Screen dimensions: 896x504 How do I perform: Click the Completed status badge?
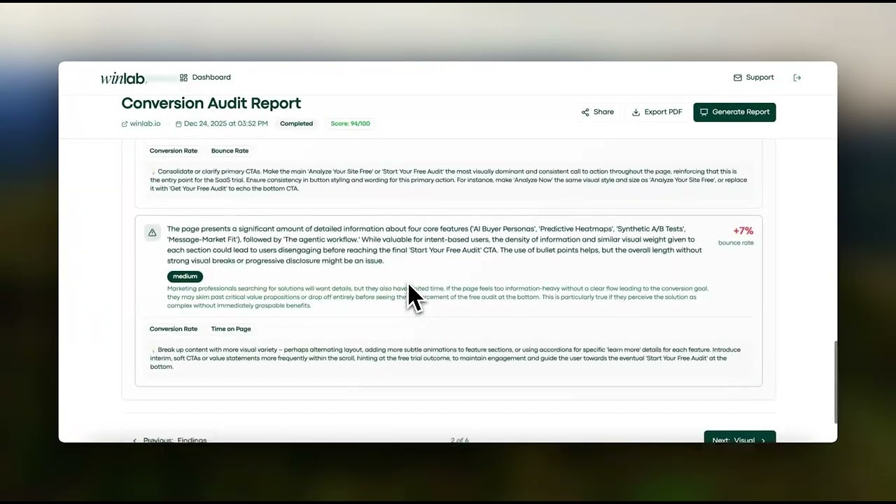[x=296, y=124]
